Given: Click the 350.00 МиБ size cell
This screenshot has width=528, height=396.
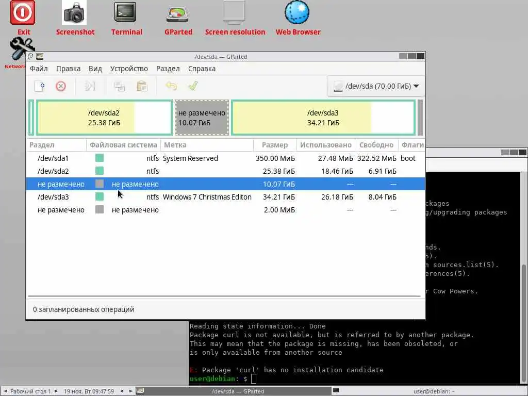Looking at the screenshot, I should coord(275,158).
